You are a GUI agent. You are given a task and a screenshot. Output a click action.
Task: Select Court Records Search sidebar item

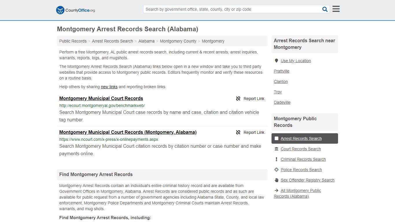[301, 149]
